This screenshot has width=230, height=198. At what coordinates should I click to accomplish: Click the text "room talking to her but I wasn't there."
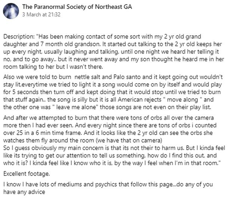click(53, 67)
